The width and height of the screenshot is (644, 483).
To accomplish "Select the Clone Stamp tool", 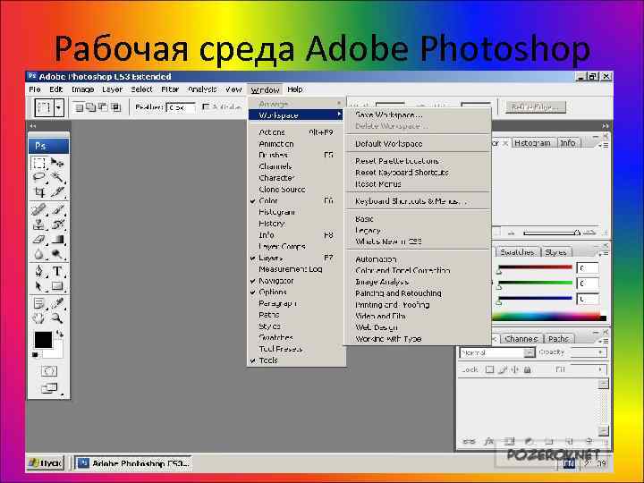I will [x=39, y=225].
